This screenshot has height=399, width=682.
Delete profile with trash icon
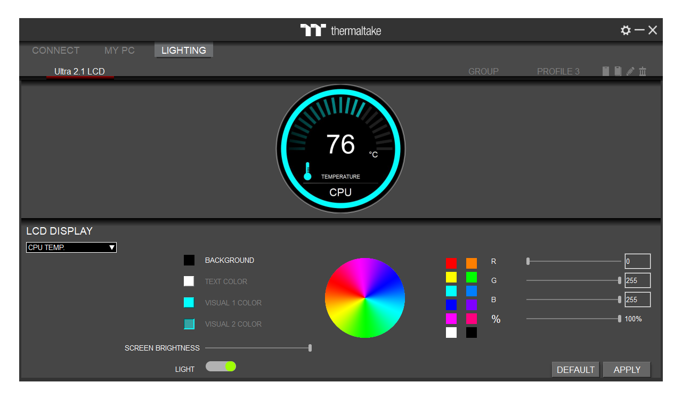pyautogui.click(x=643, y=71)
